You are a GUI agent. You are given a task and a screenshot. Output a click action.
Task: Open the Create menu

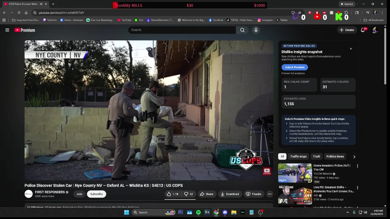click(347, 30)
